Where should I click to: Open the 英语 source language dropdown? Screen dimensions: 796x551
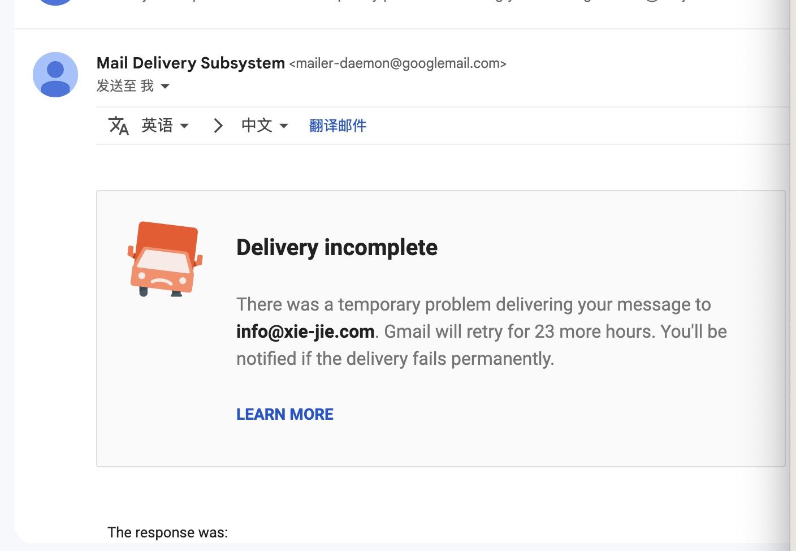coord(165,126)
